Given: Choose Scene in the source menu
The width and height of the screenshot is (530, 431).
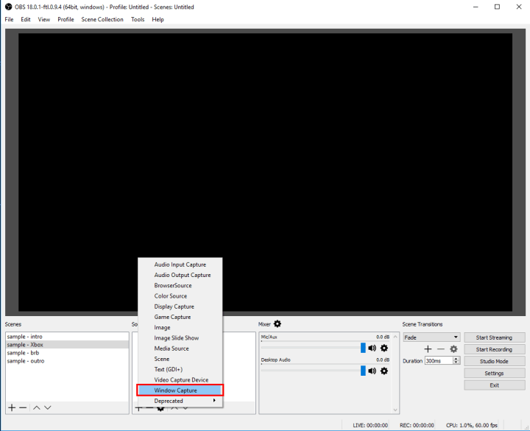Looking at the screenshot, I should click(180, 359).
